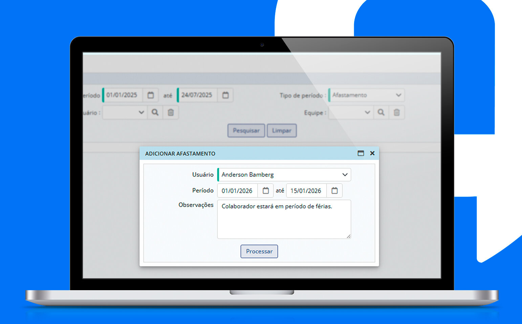Click the ADICIONAR AFASTAMENTO title text
The image size is (522, 324).
coord(180,154)
